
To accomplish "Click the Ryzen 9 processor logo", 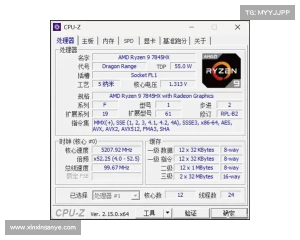I will [x=221, y=70].
